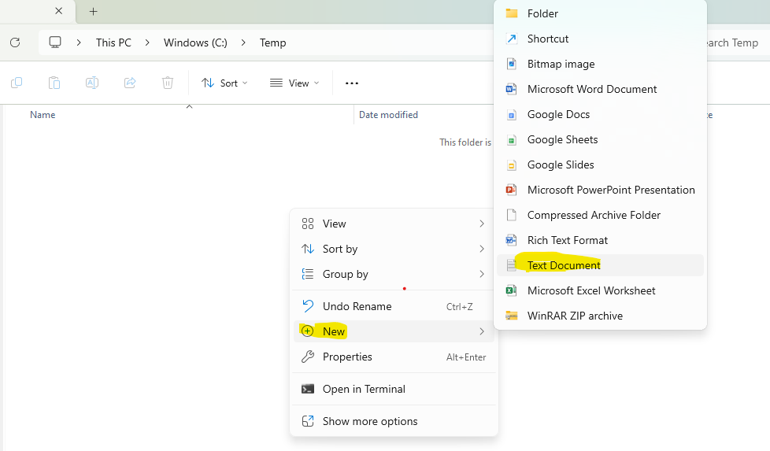
Task: Click the Excel icon beside Excel Worksheet
Action: 511,290
